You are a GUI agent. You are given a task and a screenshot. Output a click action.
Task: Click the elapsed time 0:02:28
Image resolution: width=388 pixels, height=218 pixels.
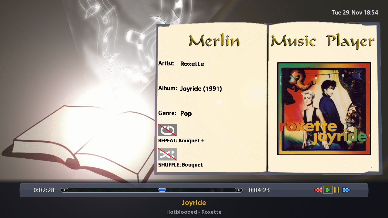(x=44, y=190)
